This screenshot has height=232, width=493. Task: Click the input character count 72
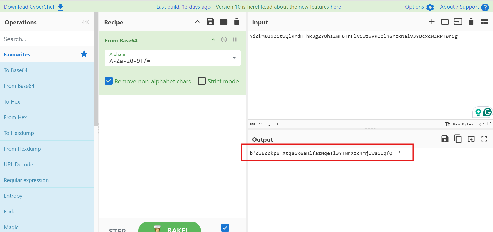click(x=256, y=124)
